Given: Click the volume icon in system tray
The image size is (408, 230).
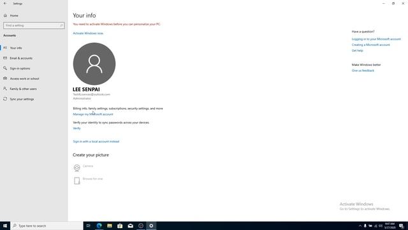Looking at the screenshot, I should pos(381,226).
